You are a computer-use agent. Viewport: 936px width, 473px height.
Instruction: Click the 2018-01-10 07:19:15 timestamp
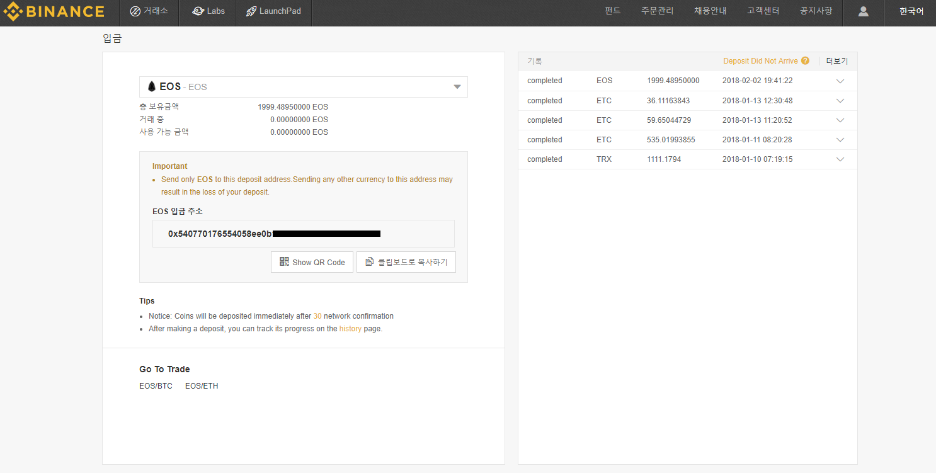click(x=757, y=159)
